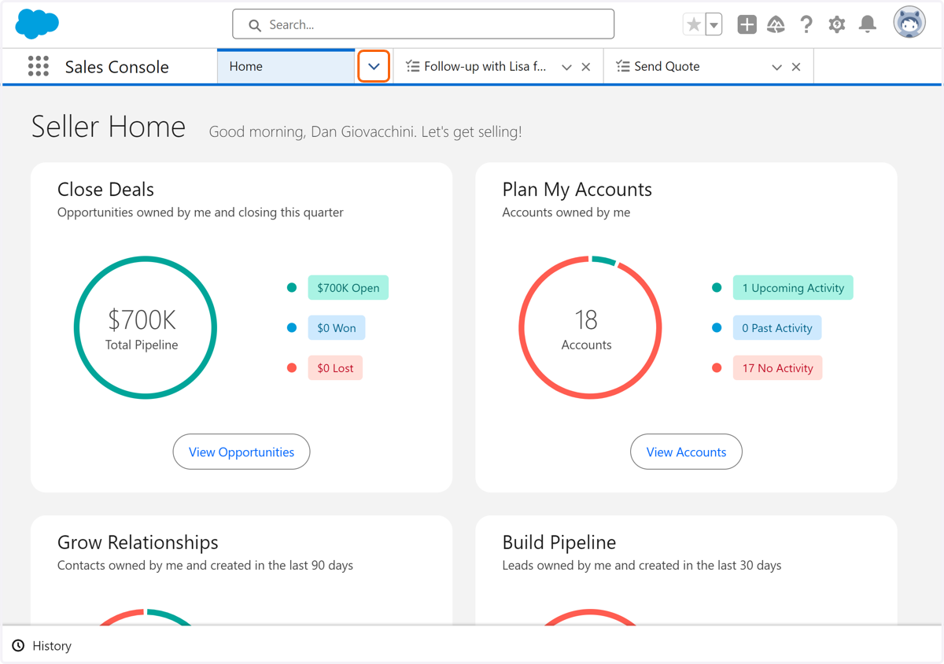Click the Grow Relationships card title

[138, 543]
